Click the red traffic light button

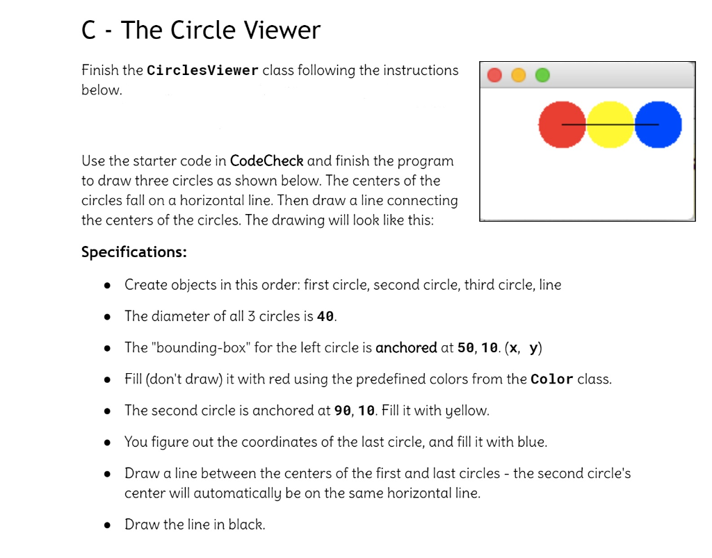pos(494,75)
